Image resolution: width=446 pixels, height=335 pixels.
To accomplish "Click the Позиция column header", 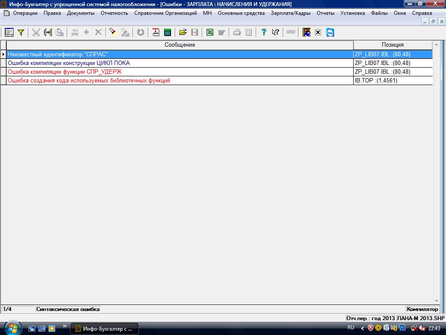I will coord(392,45).
